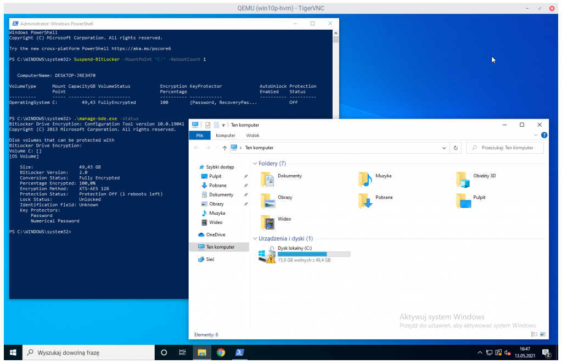The height and width of the screenshot is (364, 562).
Task: Click the PowerShell command prompt line
Action: pyautogui.click(x=40, y=232)
